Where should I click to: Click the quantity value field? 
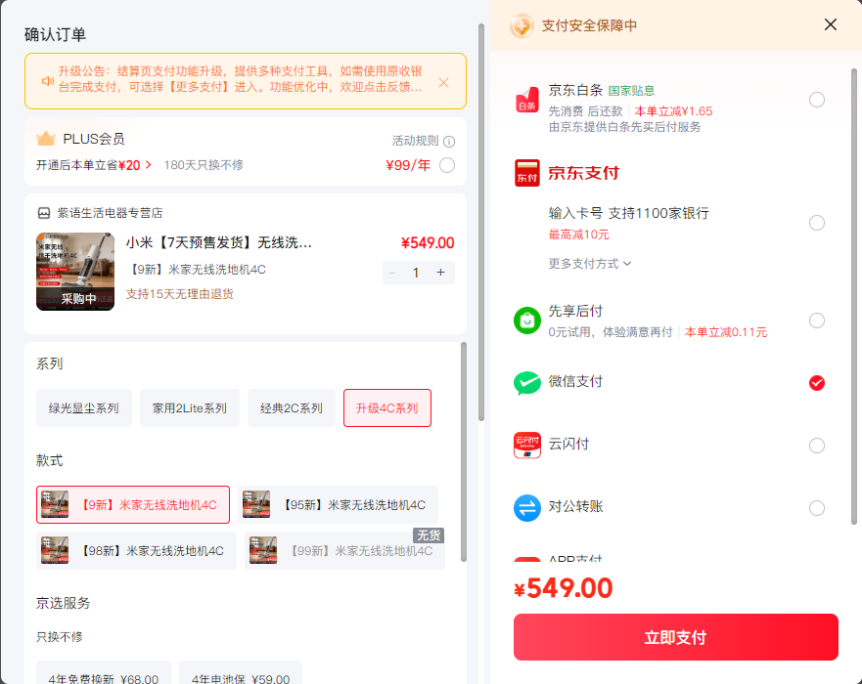416,273
